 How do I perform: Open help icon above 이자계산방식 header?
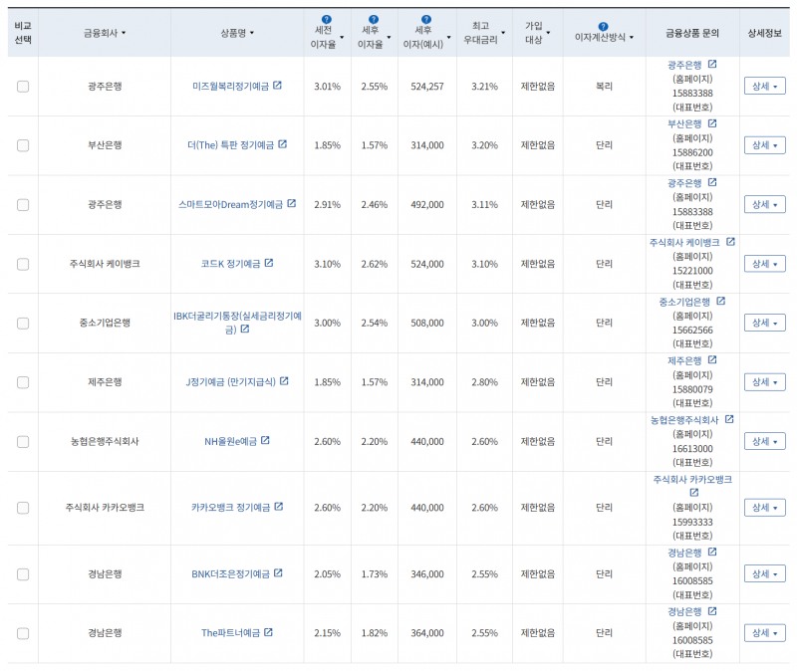tap(603, 27)
